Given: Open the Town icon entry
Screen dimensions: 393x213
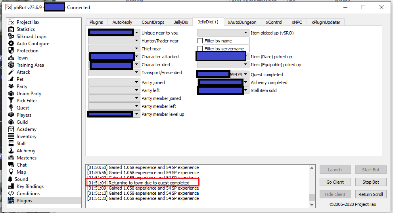Looking at the screenshot, I should pyautogui.click(x=12, y=58).
